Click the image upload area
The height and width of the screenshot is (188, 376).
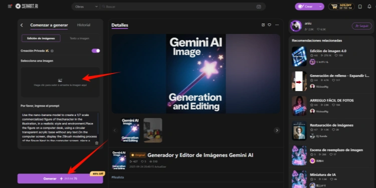point(60,82)
